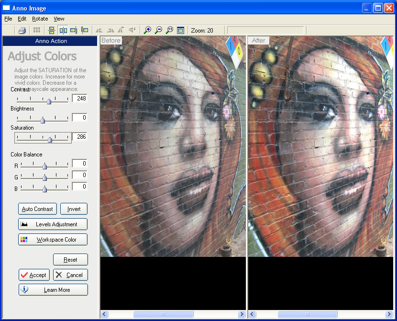The image size is (397, 321).
Task: Select side-by-side before/after layout icon
Action: tap(63, 31)
